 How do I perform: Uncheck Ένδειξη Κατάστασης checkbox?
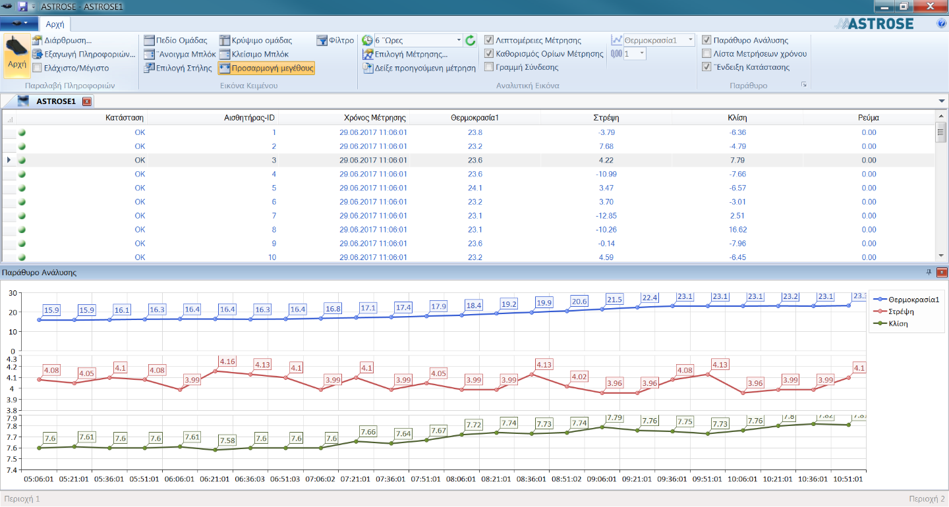(x=706, y=67)
